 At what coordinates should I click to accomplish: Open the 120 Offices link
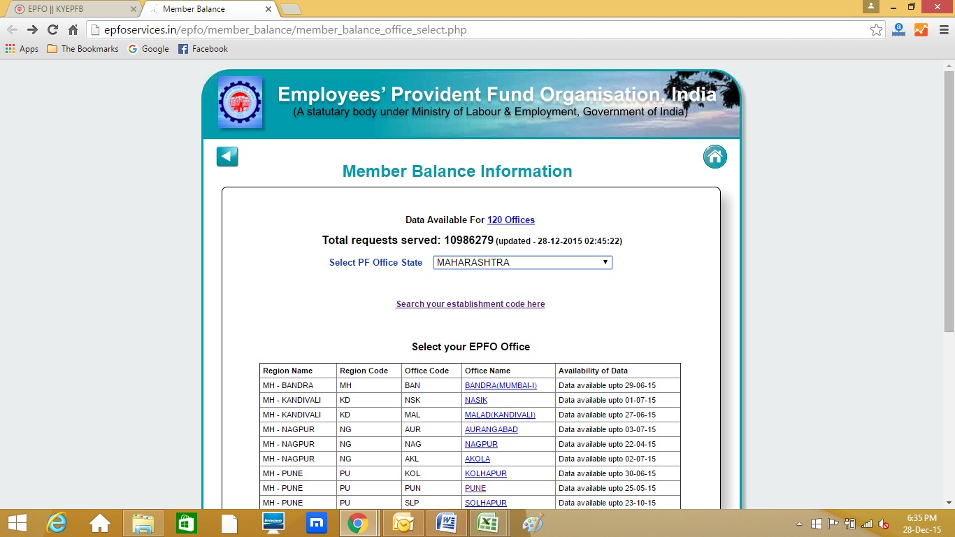(x=511, y=220)
